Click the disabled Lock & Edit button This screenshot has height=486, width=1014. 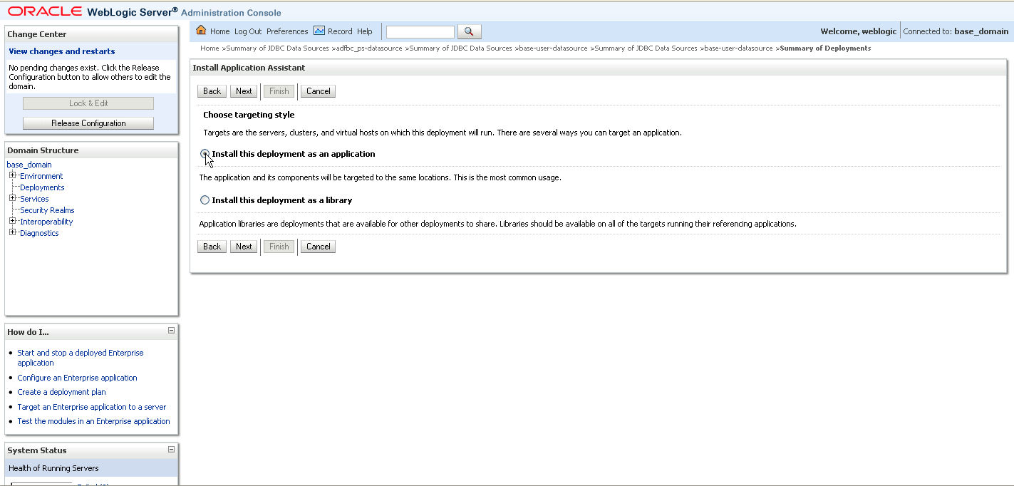88,103
